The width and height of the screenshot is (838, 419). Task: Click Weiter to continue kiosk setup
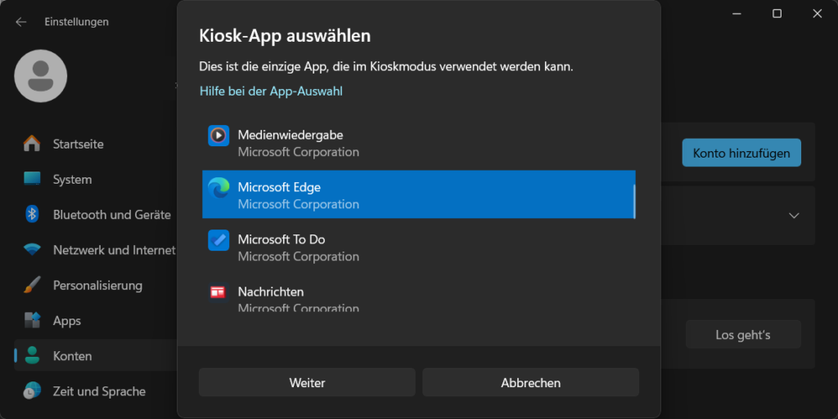click(x=307, y=382)
